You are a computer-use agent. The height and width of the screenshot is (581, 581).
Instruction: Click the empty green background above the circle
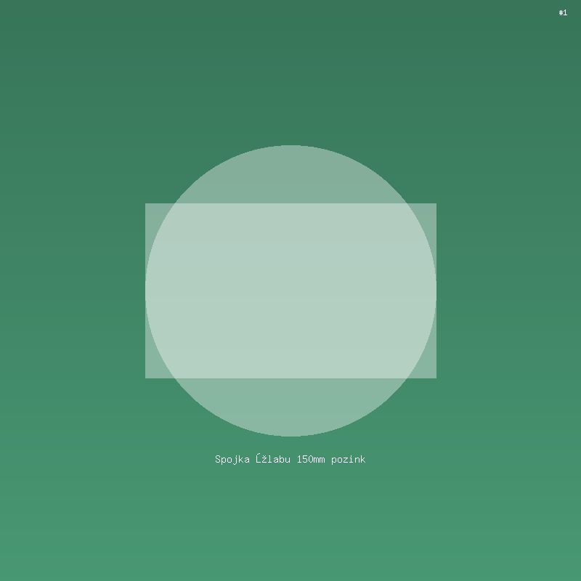pyautogui.click(x=290, y=73)
